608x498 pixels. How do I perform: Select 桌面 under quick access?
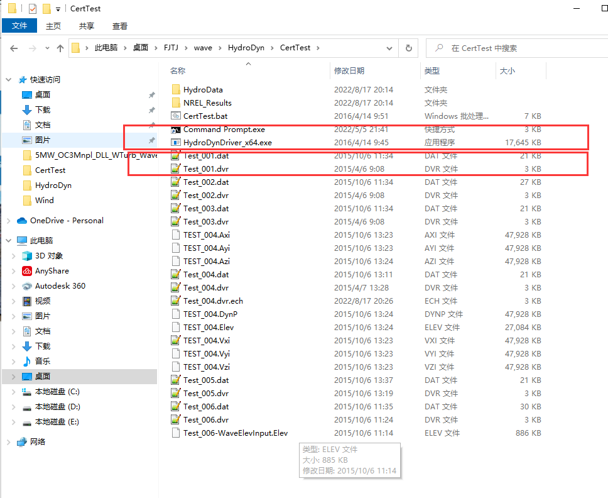tap(42, 95)
